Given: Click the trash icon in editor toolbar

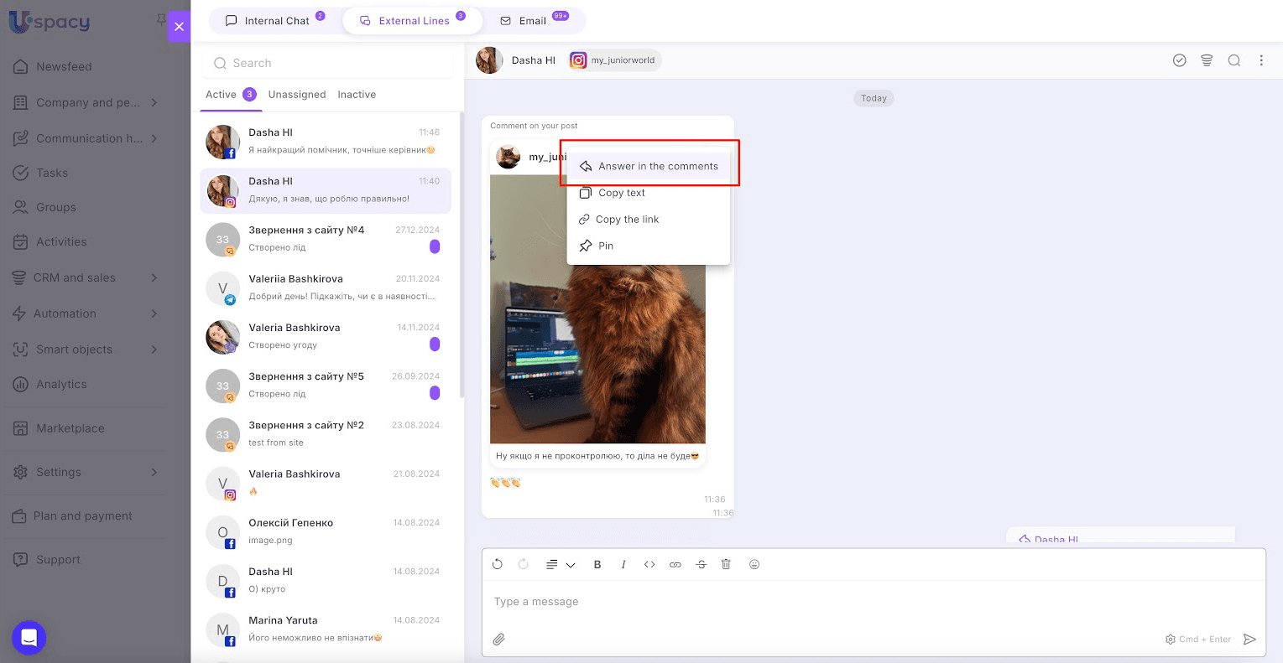Looking at the screenshot, I should (726, 565).
